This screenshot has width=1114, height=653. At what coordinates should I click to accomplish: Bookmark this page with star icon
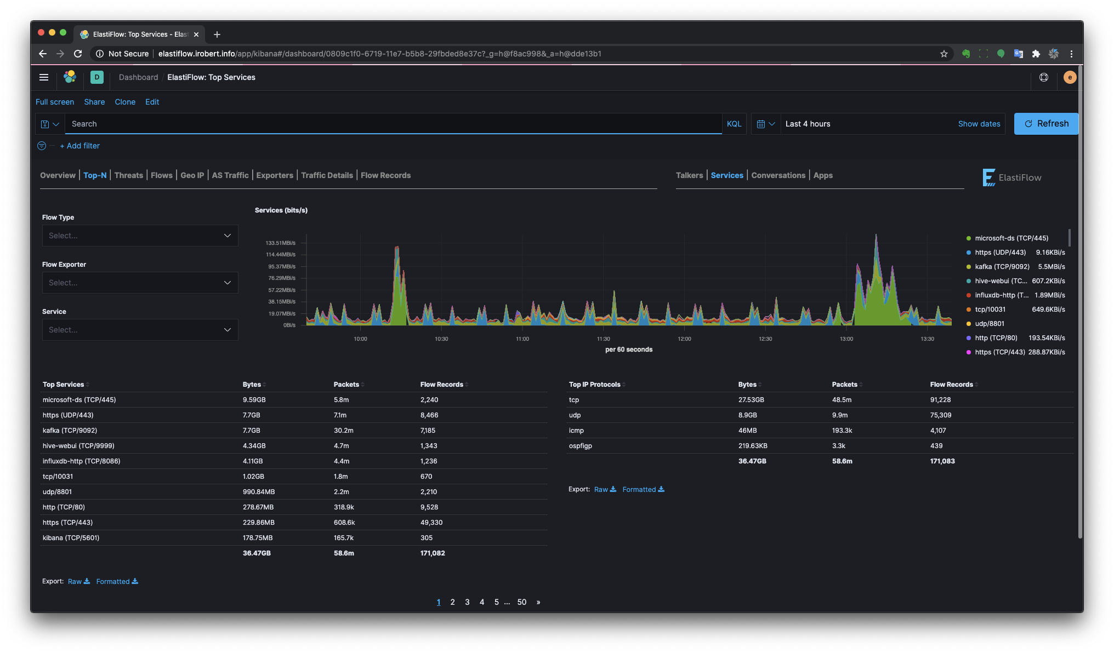(x=944, y=54)
